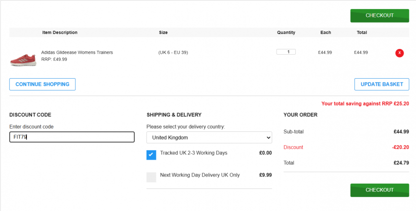The height and width of the screenshot is (211, 416).
Task: Proceed with the bottom Checkout button under Your Order
Action: tap(379, 190)
